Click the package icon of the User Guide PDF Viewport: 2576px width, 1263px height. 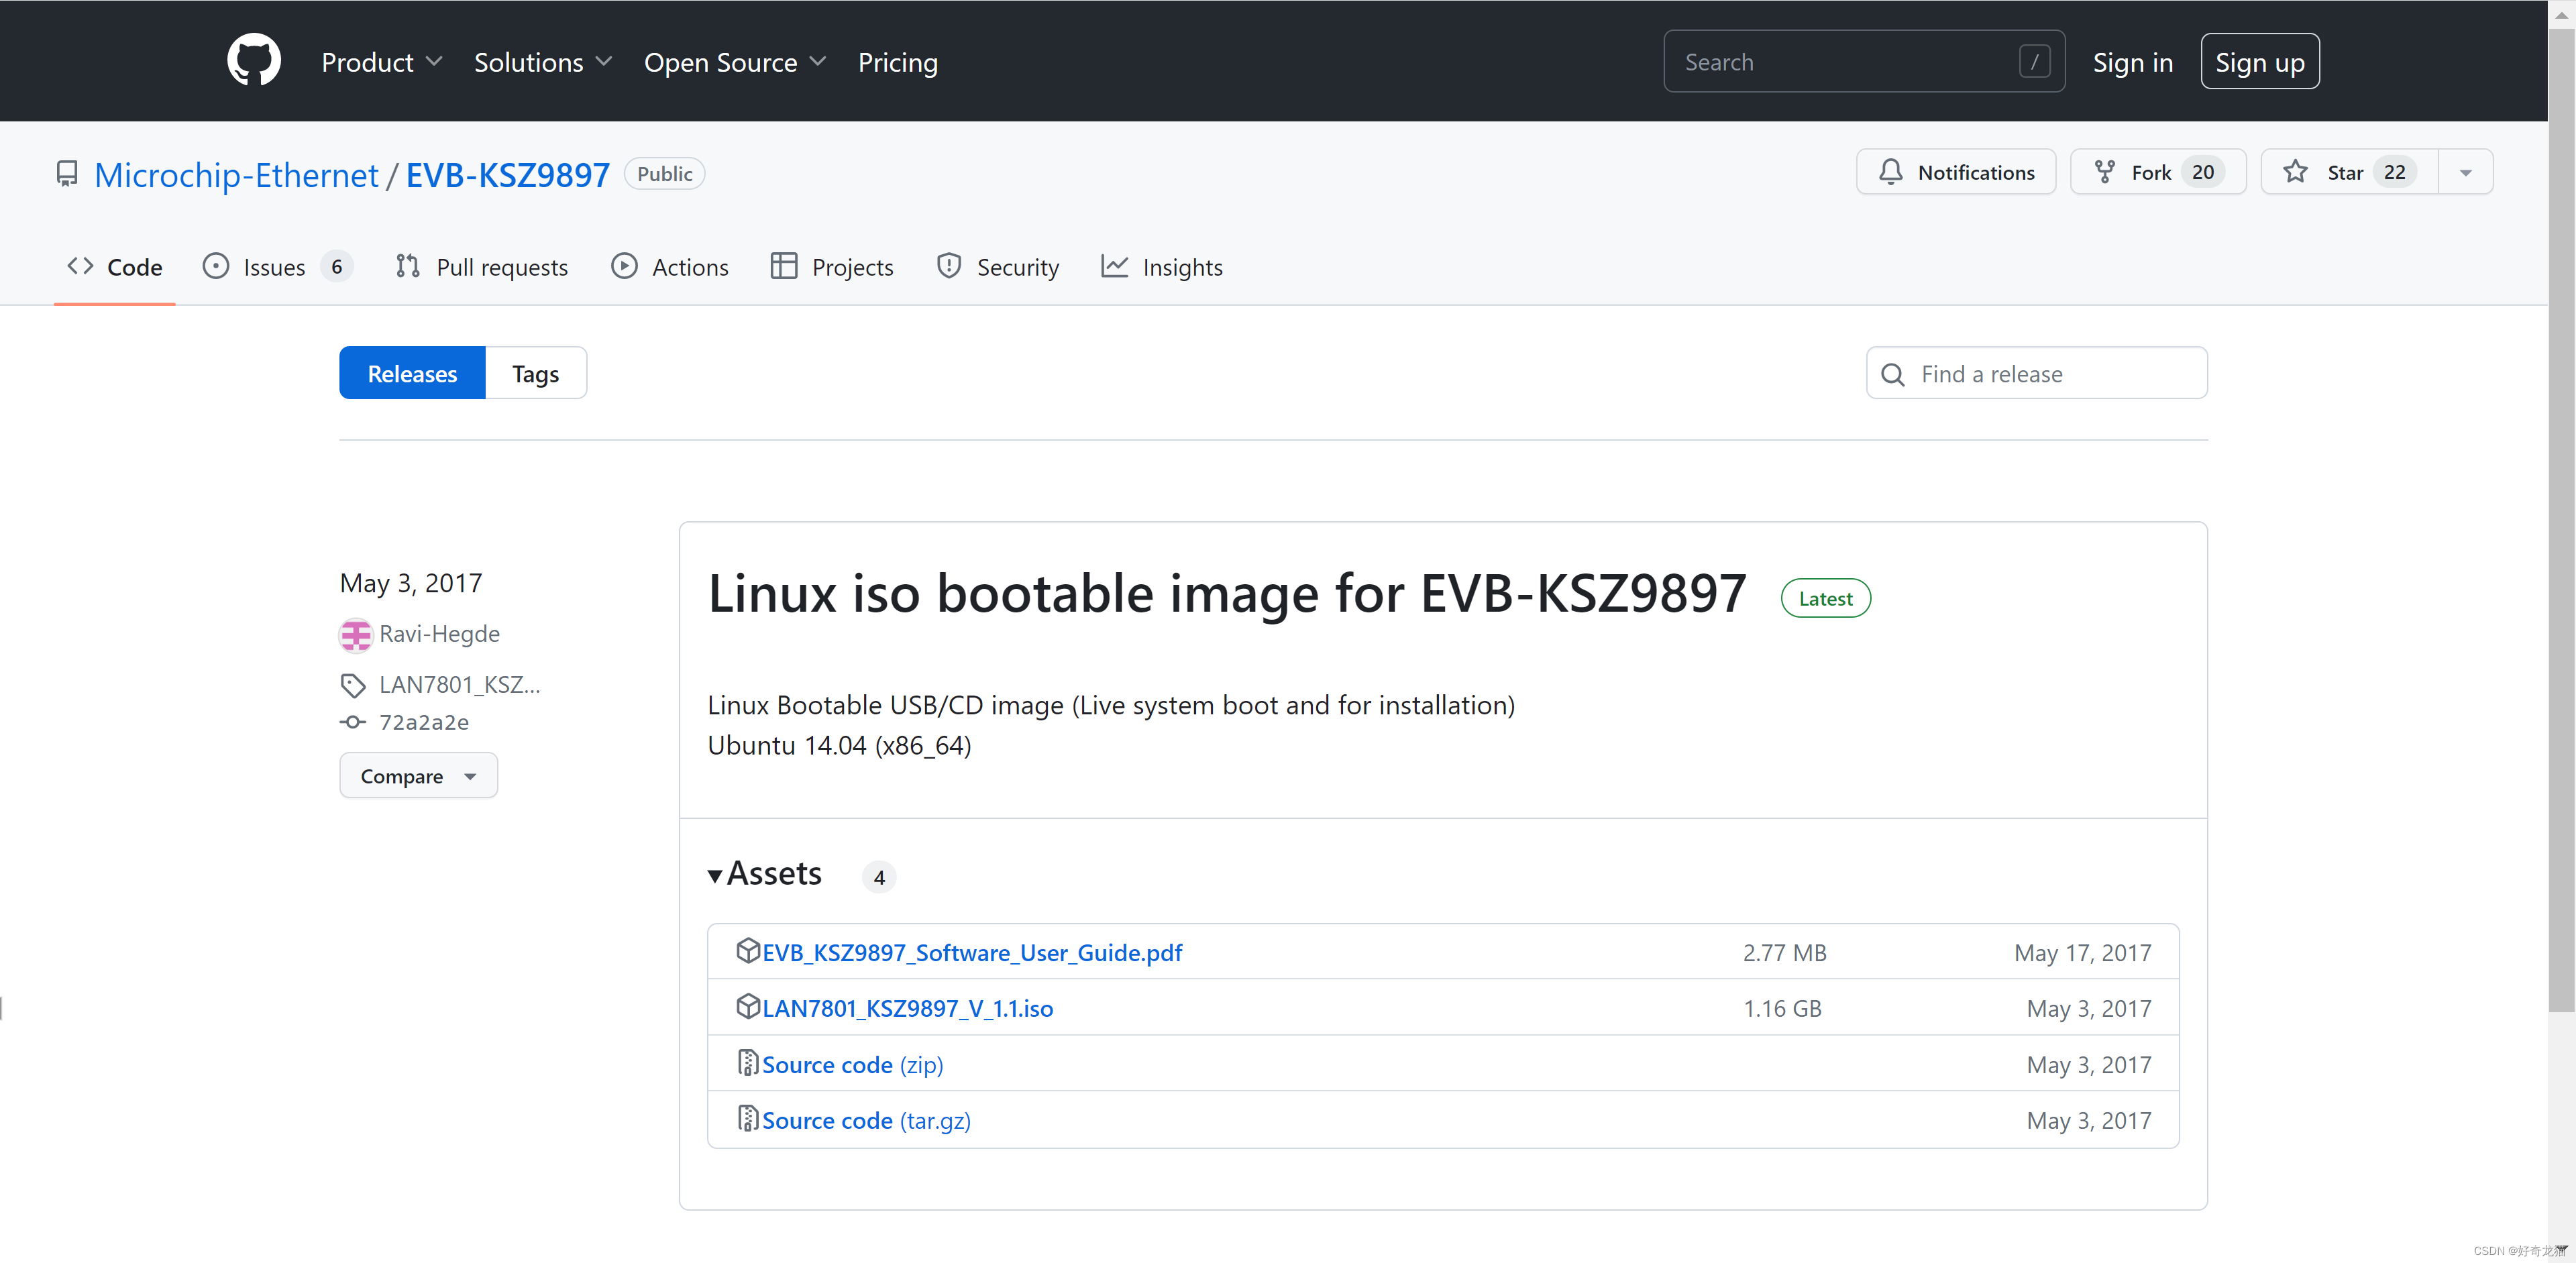747,950
